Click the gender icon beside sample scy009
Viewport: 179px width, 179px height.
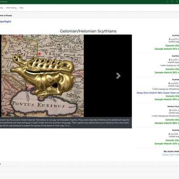pos(169,83)
